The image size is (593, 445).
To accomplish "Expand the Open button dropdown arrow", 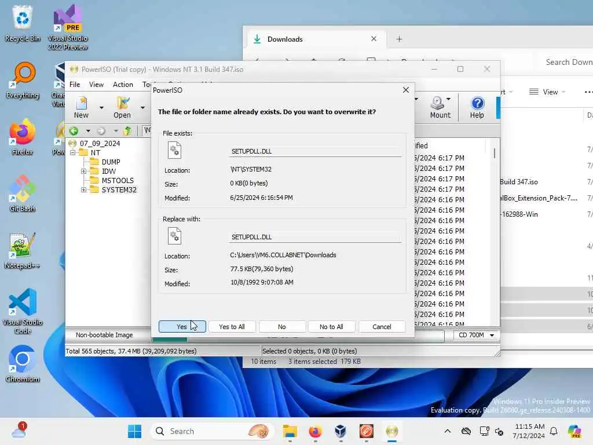I will [x=142, y=108].
